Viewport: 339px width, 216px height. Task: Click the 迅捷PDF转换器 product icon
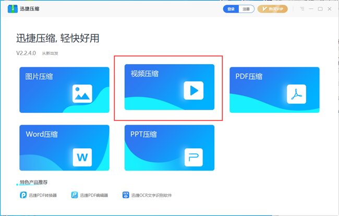[23, 195]
